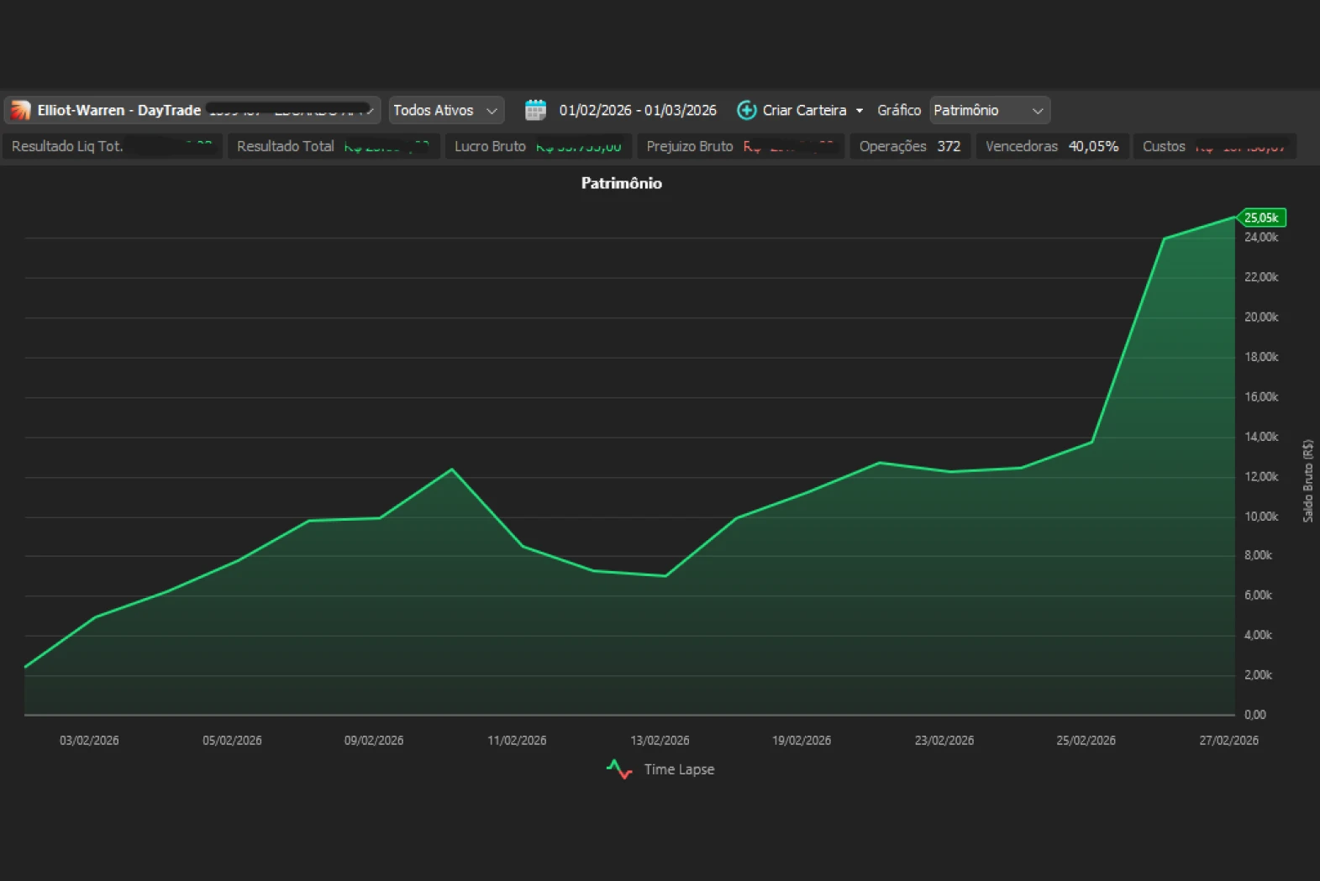Click the 03/02/2026 axis date label

[x=89, y=741]
